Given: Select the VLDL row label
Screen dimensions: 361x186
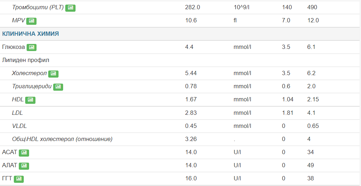Looking at the screenshot, I should [19, 126].
